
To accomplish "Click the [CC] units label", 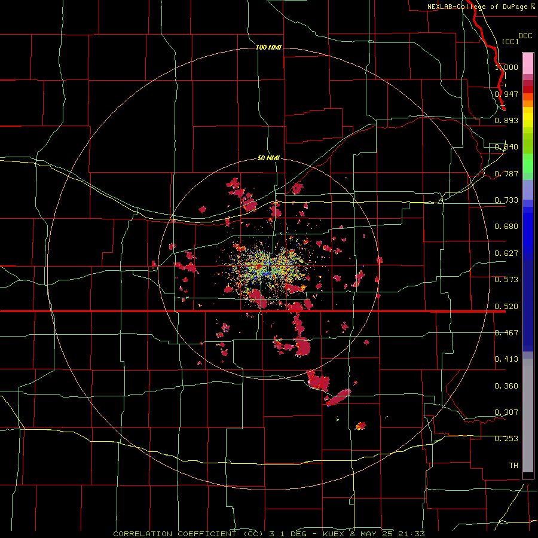I will 511,41.
